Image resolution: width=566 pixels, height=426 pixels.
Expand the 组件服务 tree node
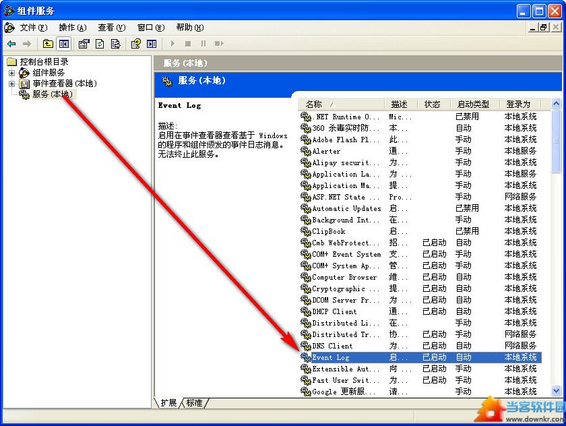tap(12, 73)
